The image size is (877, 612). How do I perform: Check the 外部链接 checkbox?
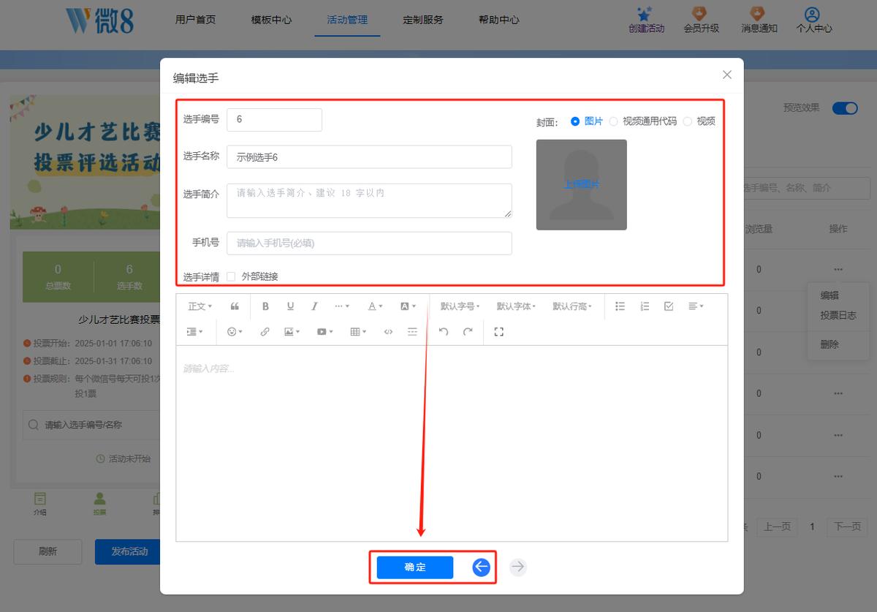coord(231,276)
